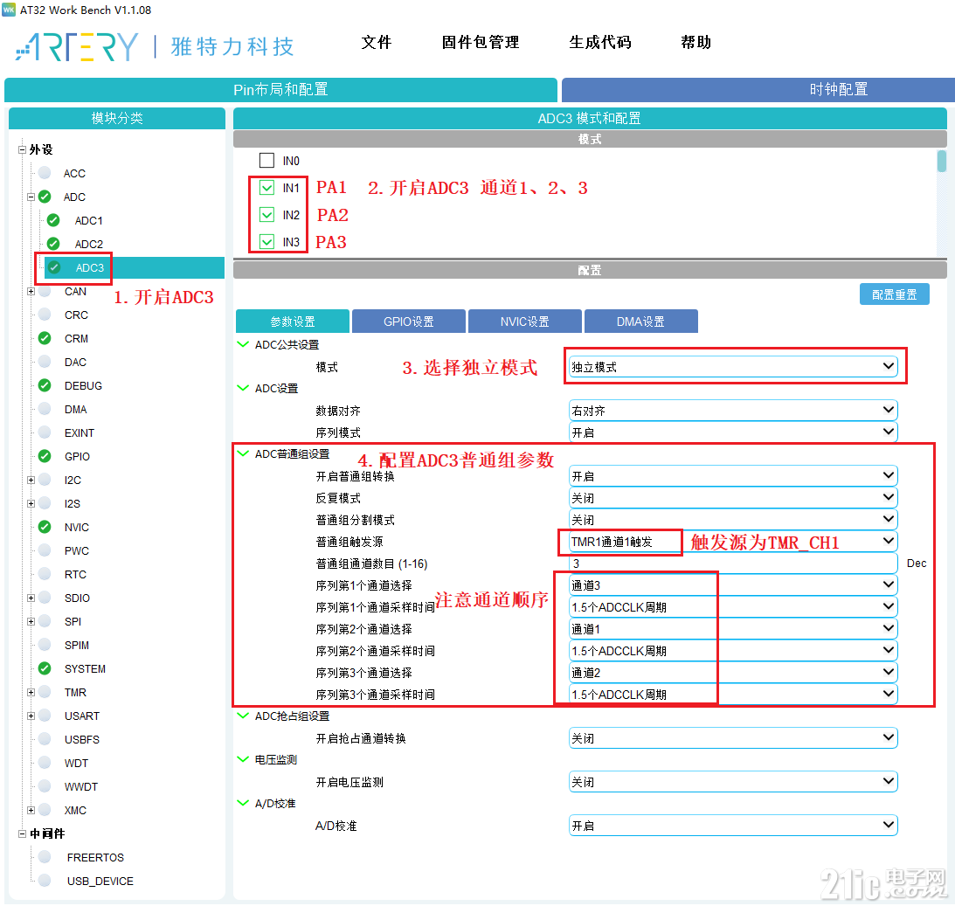Select SDIO in the peripheral tree
This screenshot has height=906, width=955.
78,598
